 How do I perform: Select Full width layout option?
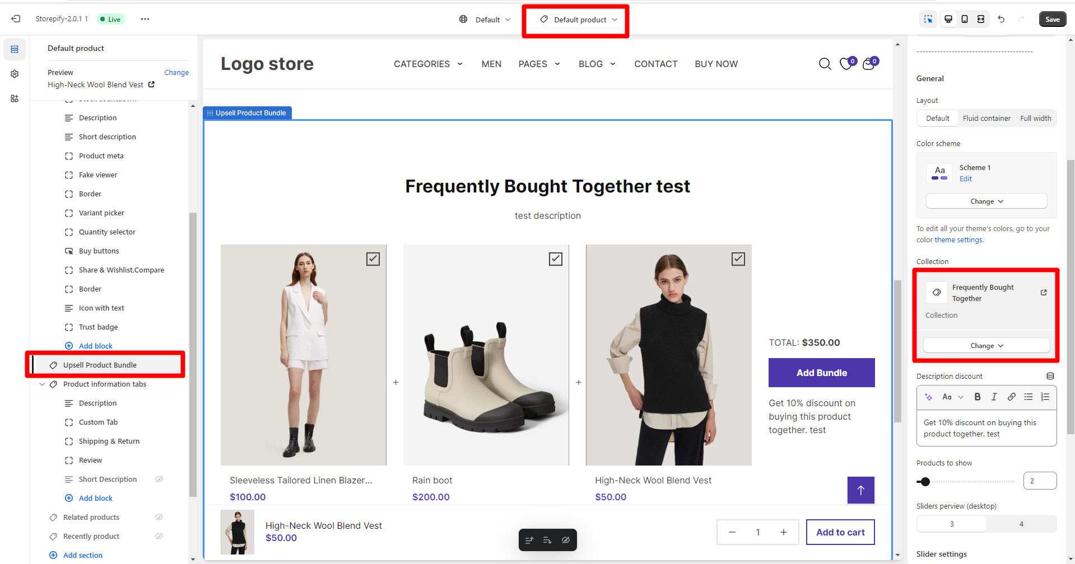click(x=1035, y=118)
